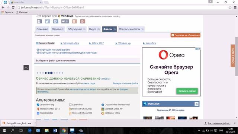The height and width of the screenshot is (134, 238).
Task: Click the blue square share icon after Twitter
Action: 55,22
